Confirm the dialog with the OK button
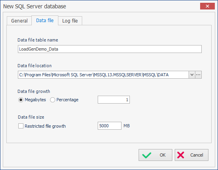This screenshot has height=170, width=218. tap(155, 155)
